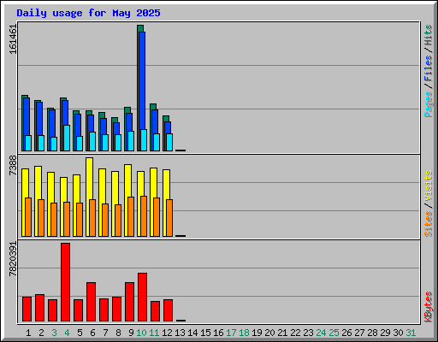Click day 17 on the date axis
This screenshot has height=342, width=438.
tap(231, 333)
